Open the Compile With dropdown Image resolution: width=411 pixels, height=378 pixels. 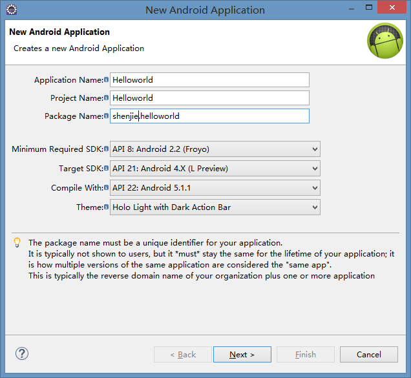pyautogui.click(x=215, y=187)
